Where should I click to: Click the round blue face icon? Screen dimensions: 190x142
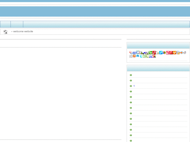(137, 56)
